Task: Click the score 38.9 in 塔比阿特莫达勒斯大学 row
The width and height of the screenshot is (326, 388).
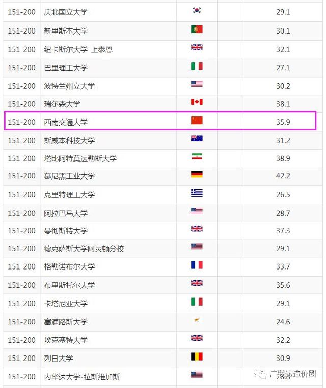Action: pyautogui.click(x=283, y=158)
